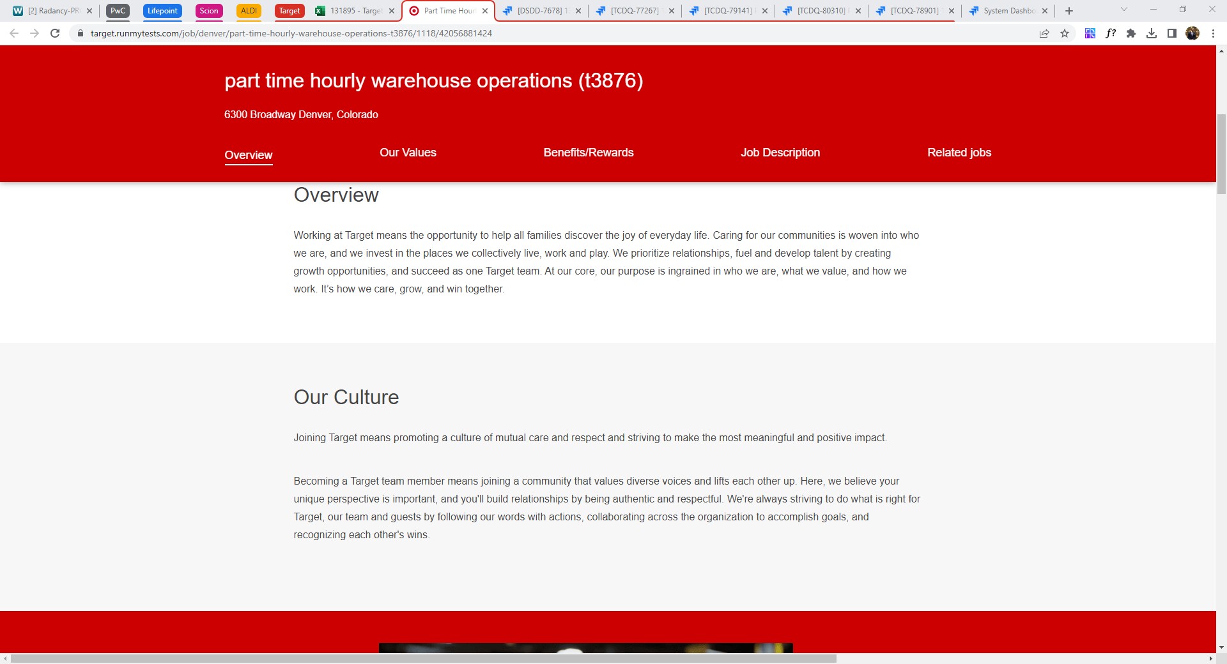The height and width of the screenshot is (664, 1227).
Task: Open the Lifepoint tab group
Action: 162,11
